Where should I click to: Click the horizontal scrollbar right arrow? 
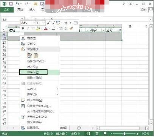click(147, 128)
